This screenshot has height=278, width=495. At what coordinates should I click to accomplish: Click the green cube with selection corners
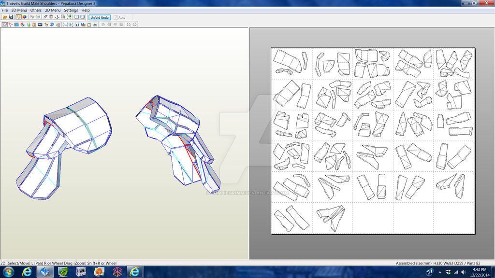69,17
